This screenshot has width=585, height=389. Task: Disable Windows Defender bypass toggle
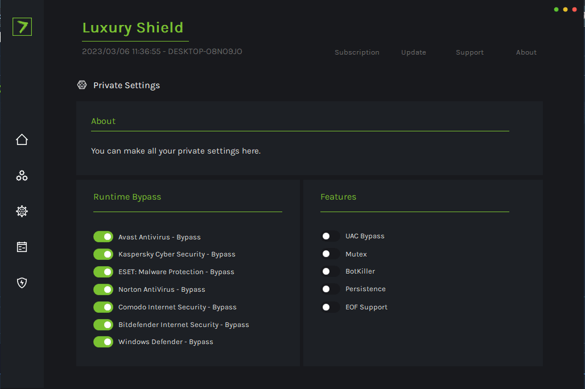pos(104,342)
